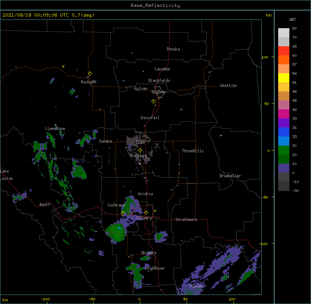Viewport: 311px width, 304px height.
Task: Click the Sundre town label
Action: pyautogui.click(x=105, y=141)
